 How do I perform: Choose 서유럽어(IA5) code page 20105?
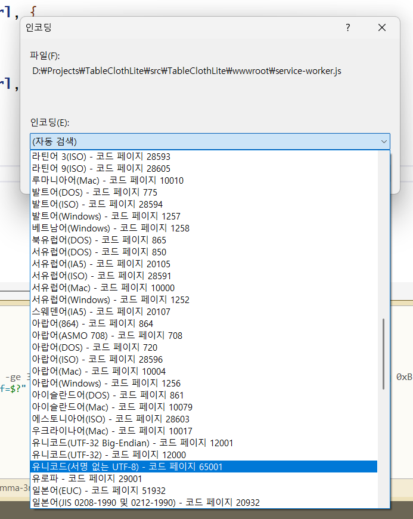[x=204, y=264]
